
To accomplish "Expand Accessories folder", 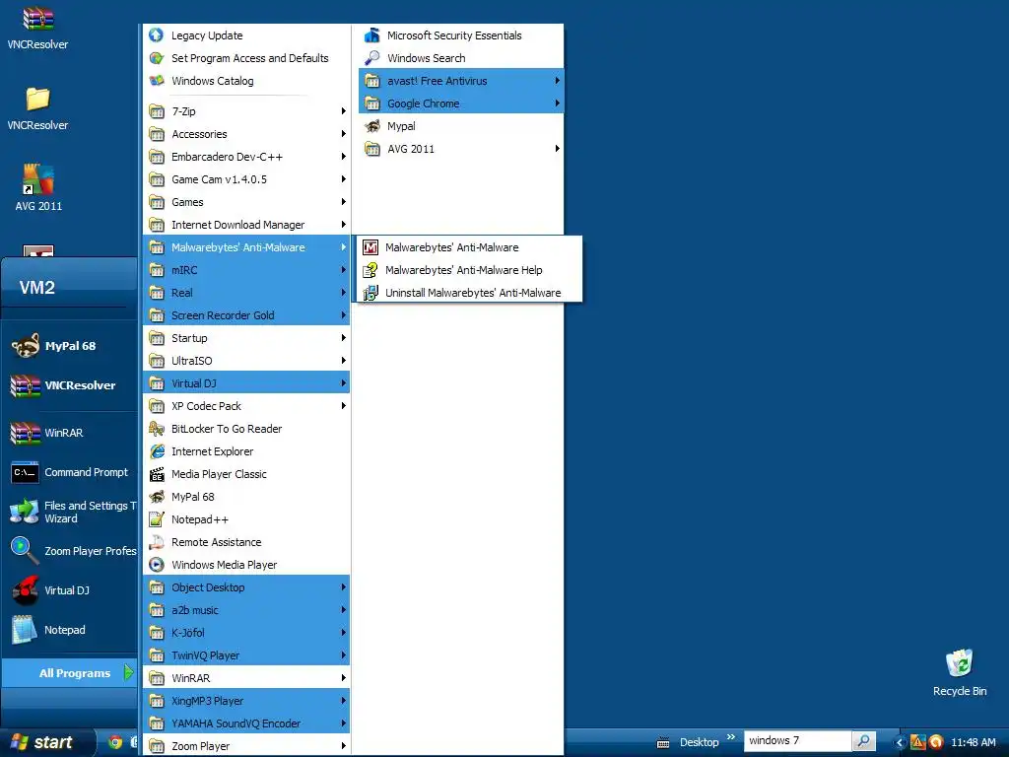I will click(245, 134).
